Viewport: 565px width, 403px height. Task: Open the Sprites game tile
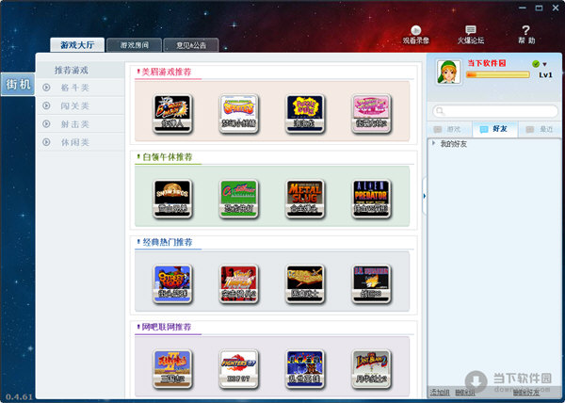(238, 114)
